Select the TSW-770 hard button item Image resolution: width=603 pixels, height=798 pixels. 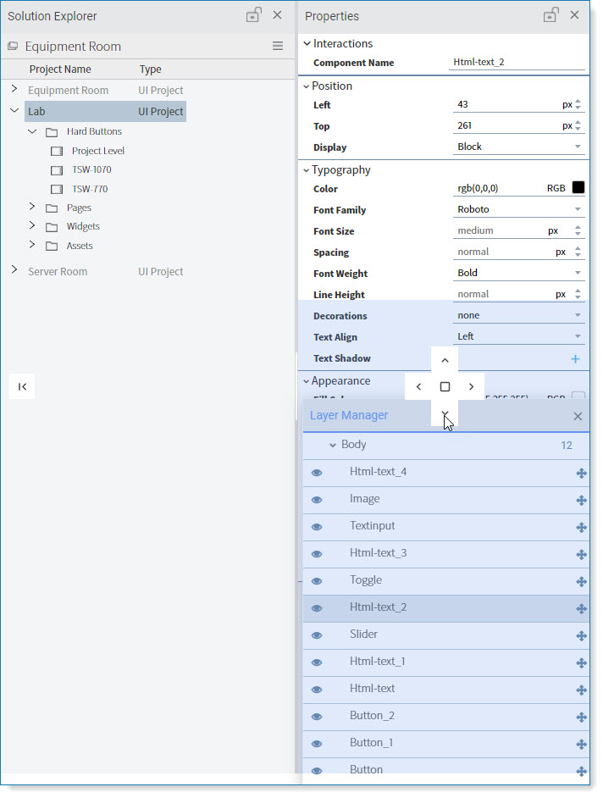(x=90, y=189)
